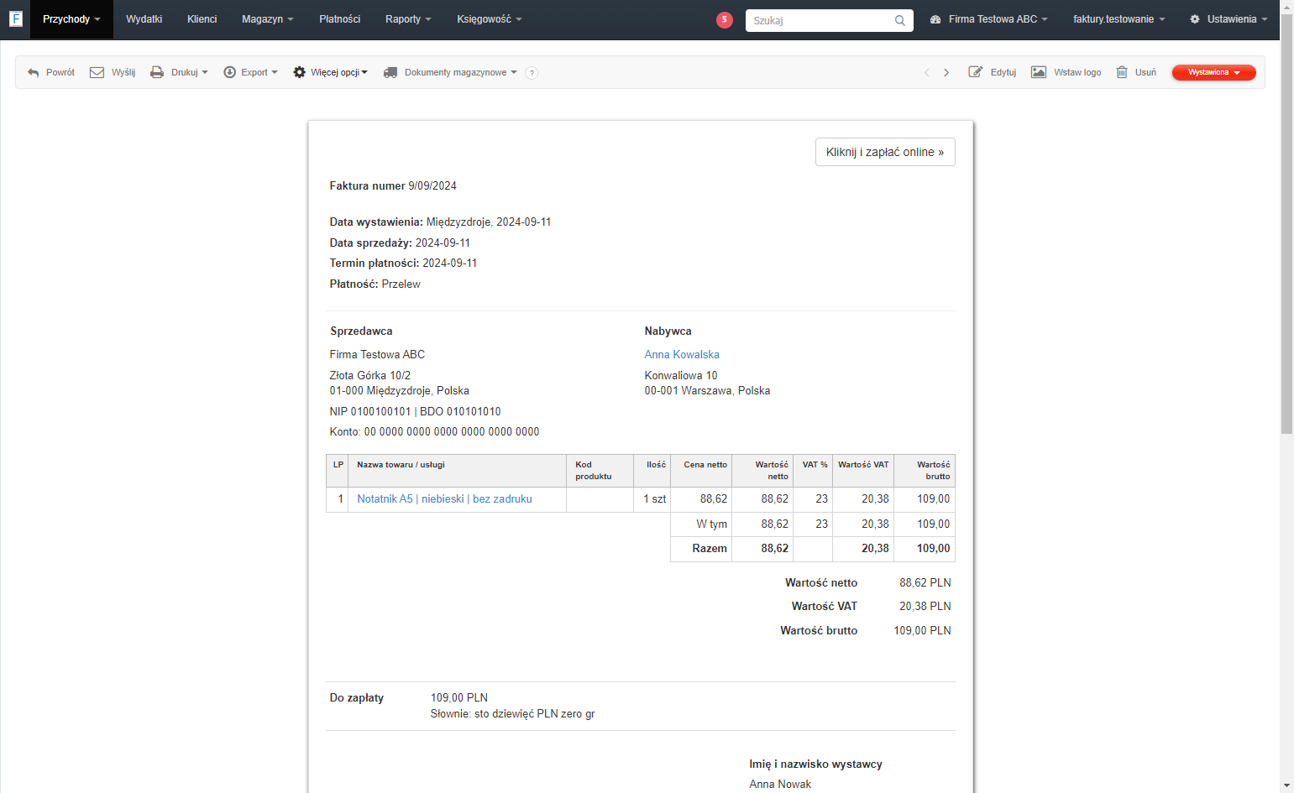Click the Wstaw logo label in the toolbar
Screen dimensions: 1294x793
pyautogui.click(x=1077, y=73)
